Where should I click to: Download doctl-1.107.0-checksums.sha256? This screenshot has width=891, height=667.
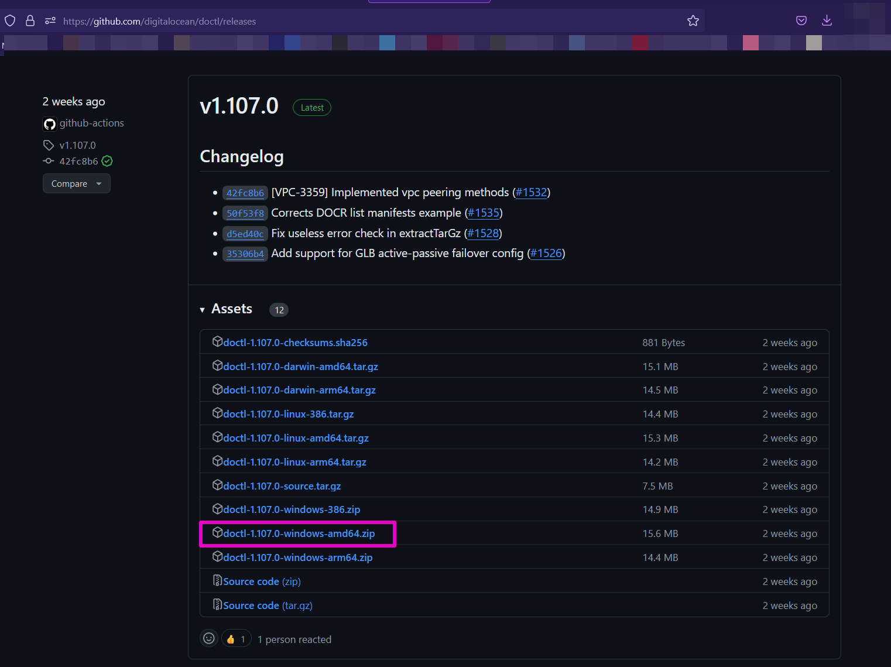(x=295, y=343)
